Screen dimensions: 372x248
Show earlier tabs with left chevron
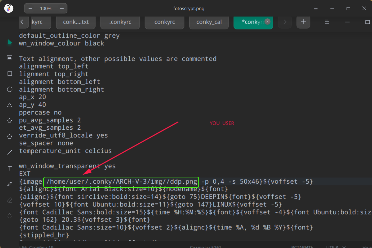coord(22,22)
